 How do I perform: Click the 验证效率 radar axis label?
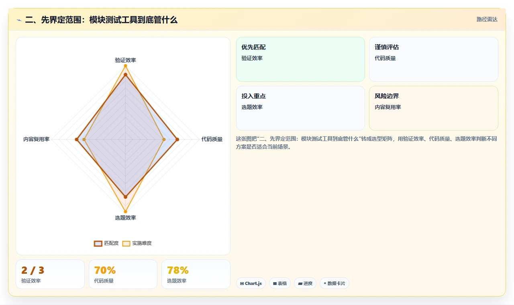125,60
